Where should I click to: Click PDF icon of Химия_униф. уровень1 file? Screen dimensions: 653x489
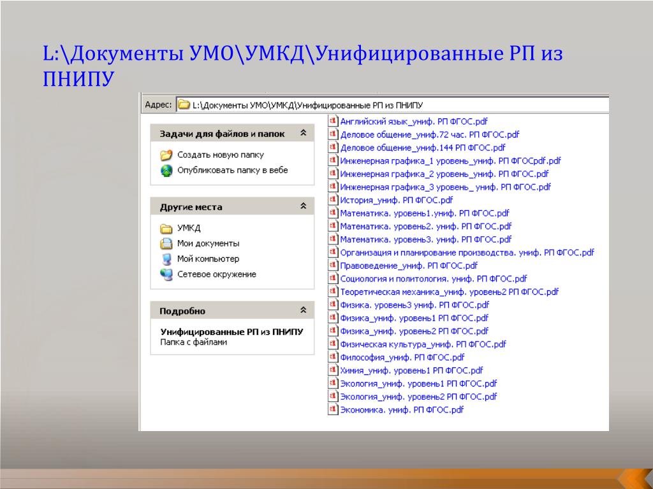point(333,370)
